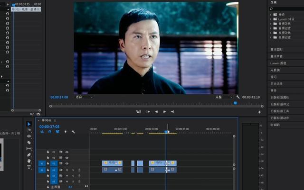304x190 pixels.
Task: Select the Selection arrow tool
Action: pyautogui.click(x=29, y=124)
